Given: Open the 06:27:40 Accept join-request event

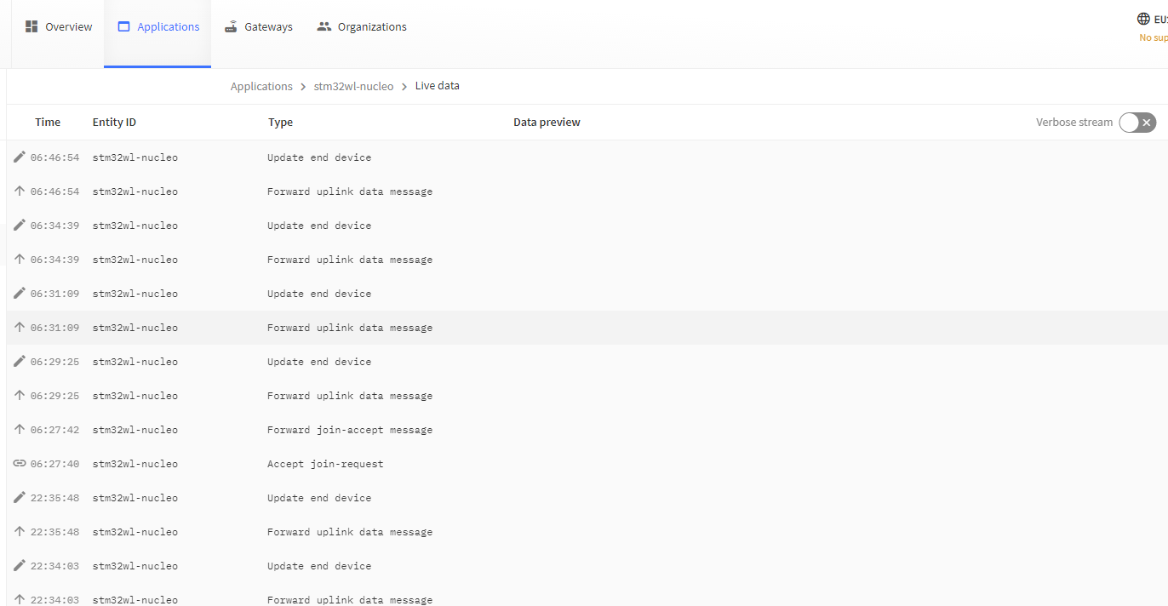Looking at the screenshot, I should [325, 464].
